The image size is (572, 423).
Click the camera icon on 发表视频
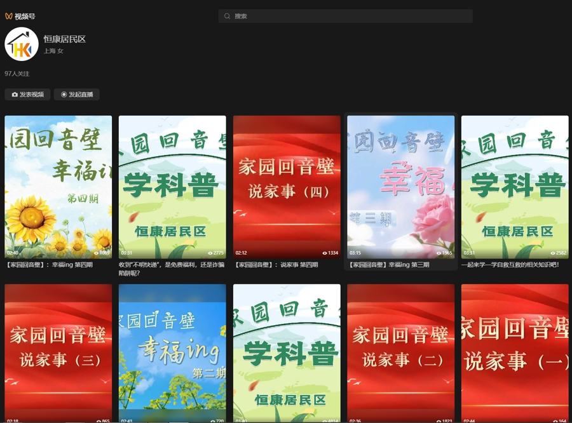[15, 95]
